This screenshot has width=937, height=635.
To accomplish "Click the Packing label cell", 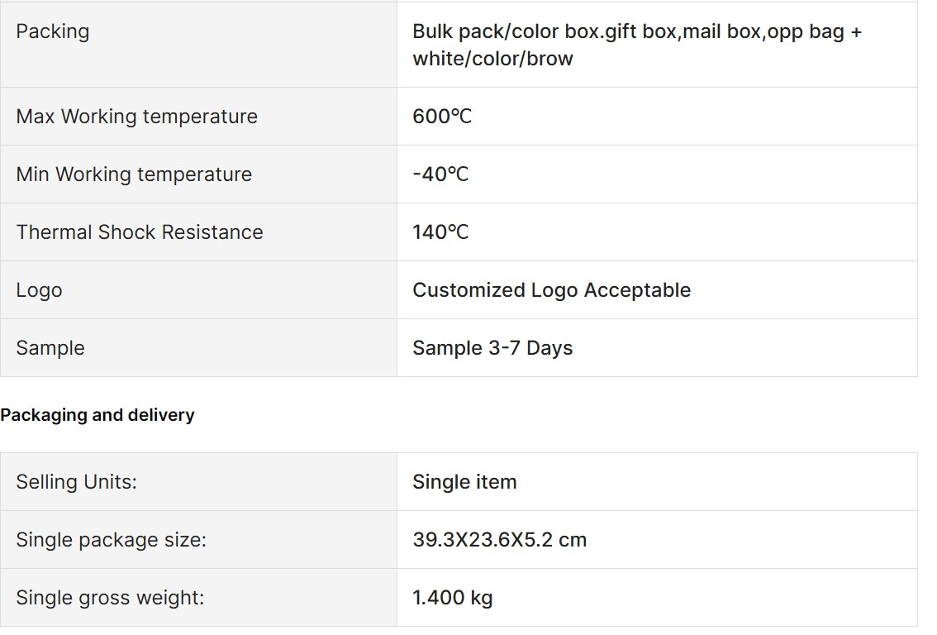I will click(198, 45).
